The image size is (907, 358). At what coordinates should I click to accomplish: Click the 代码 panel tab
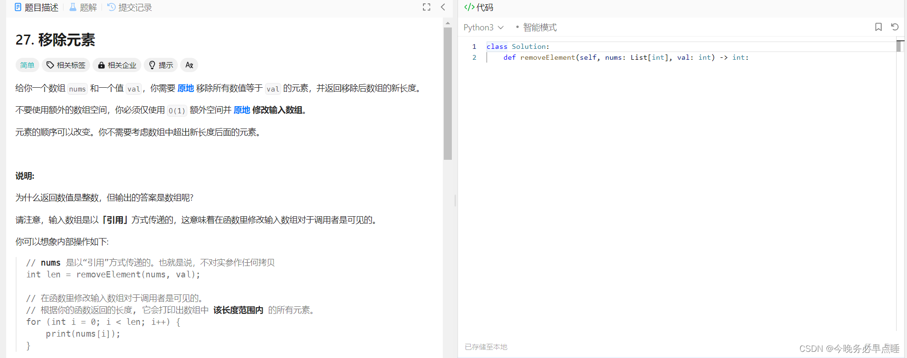click(x=479, y=7)
